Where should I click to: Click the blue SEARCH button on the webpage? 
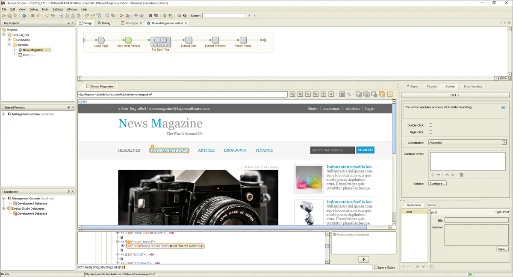tap(365, 150)
